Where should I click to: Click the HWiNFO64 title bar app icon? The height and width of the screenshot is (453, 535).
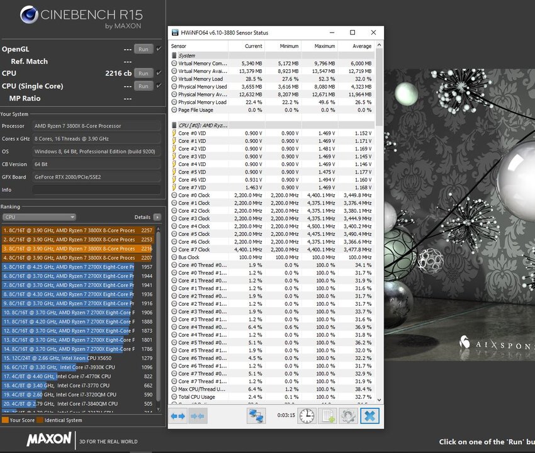point(175,33)
